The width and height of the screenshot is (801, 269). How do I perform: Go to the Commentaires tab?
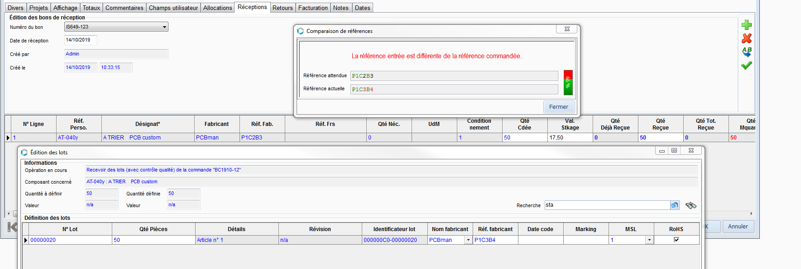124,8
